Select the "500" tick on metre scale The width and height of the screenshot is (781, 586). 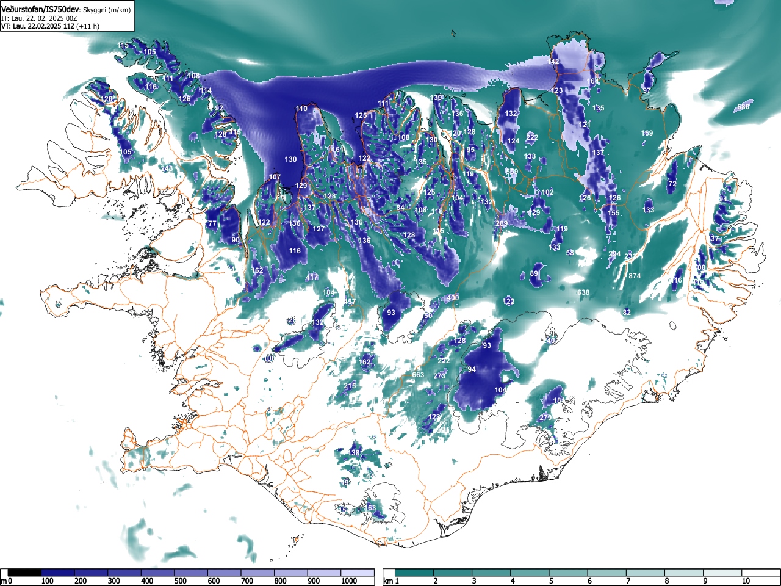(180, 582)
